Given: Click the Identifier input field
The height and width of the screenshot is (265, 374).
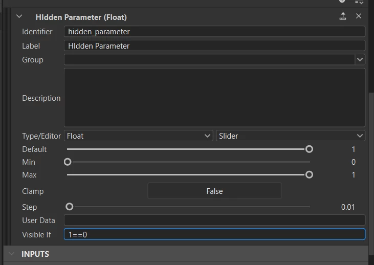Looking at the screenshot, I should (x=214, y=32).
